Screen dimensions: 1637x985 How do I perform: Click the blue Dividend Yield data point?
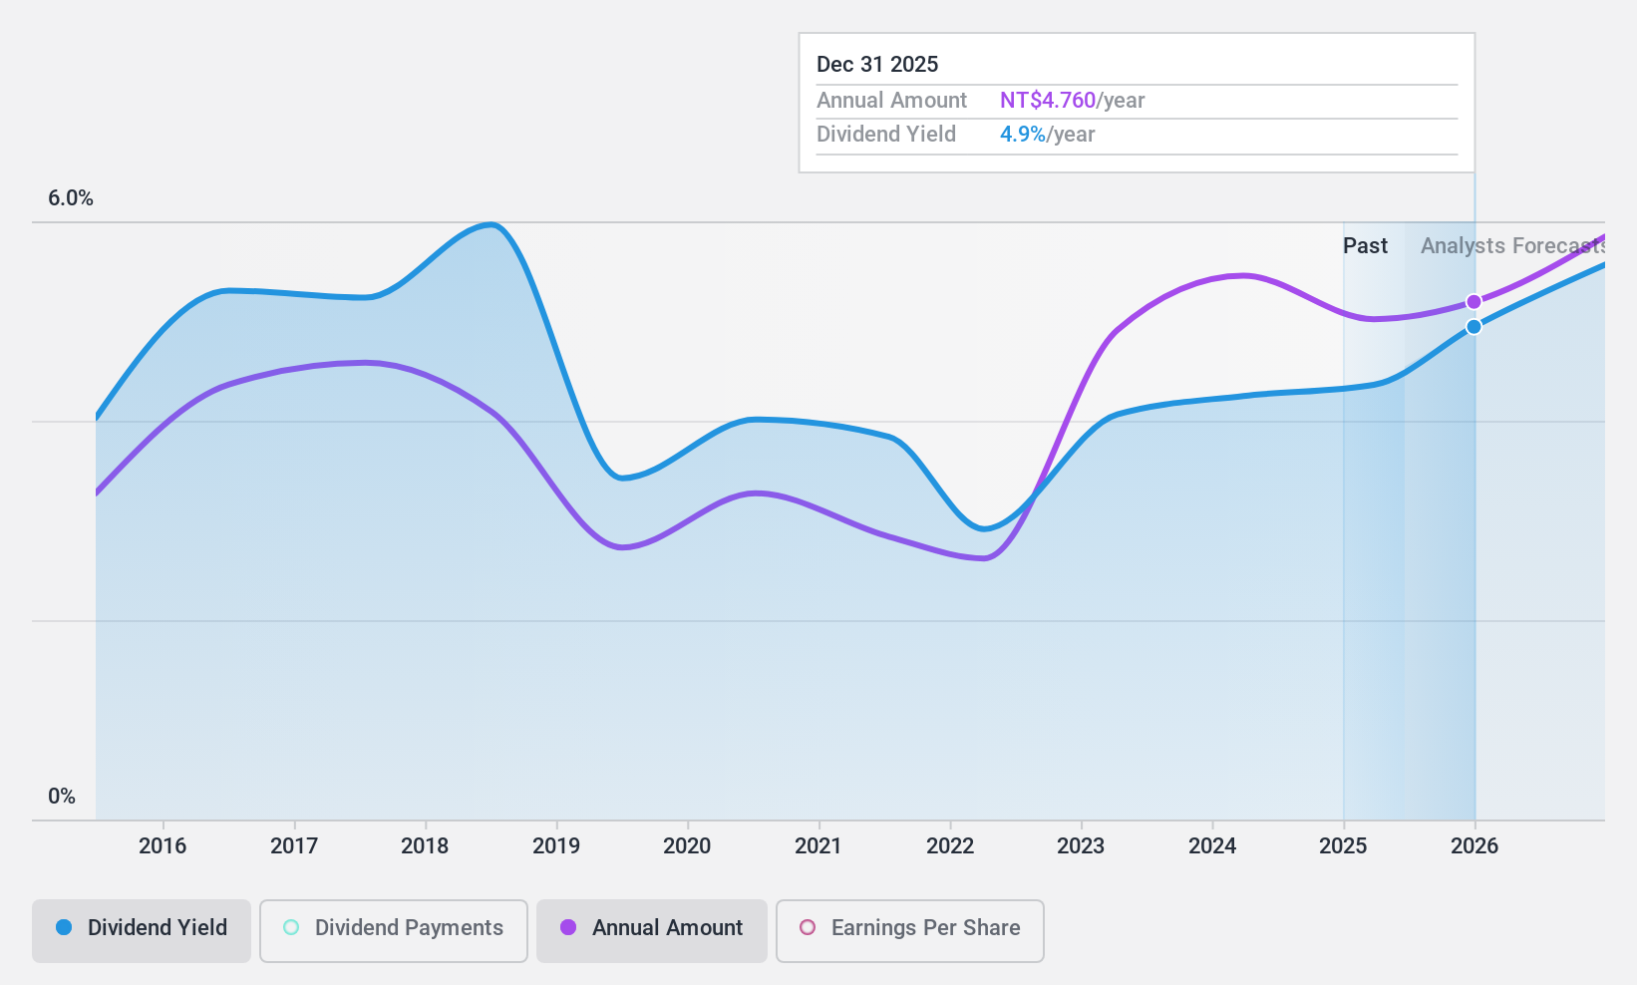click(x=1473, y=327)
